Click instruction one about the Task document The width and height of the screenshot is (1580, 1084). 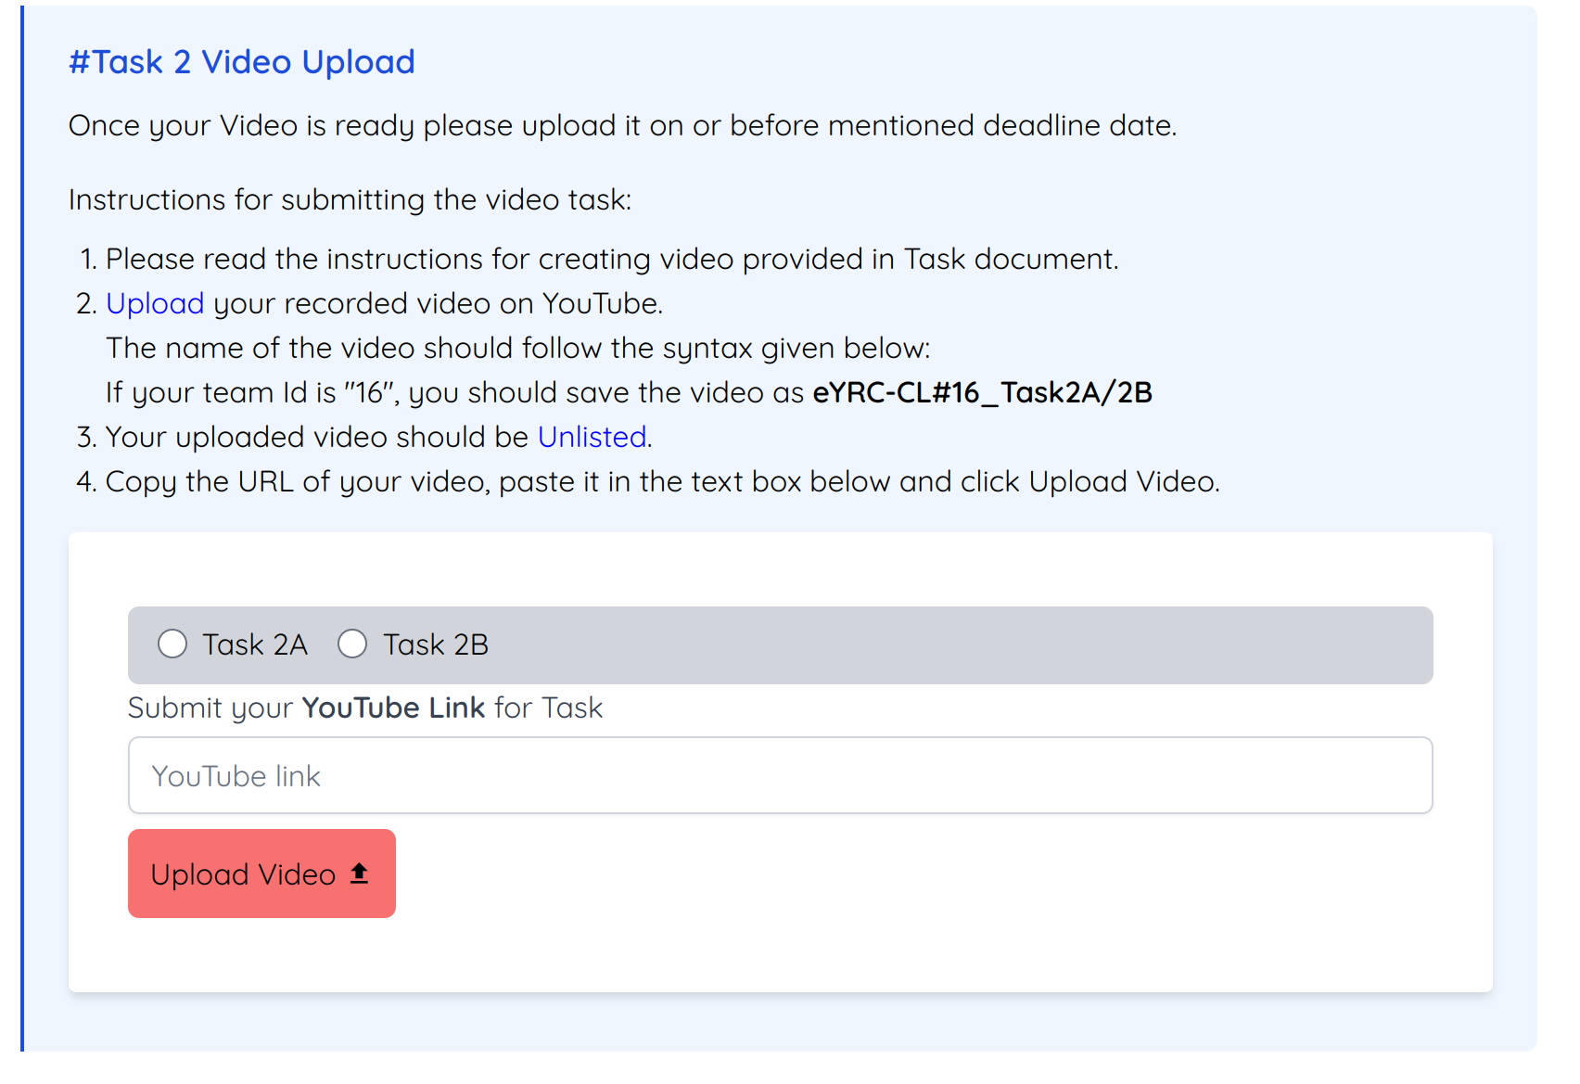point(612,259)
